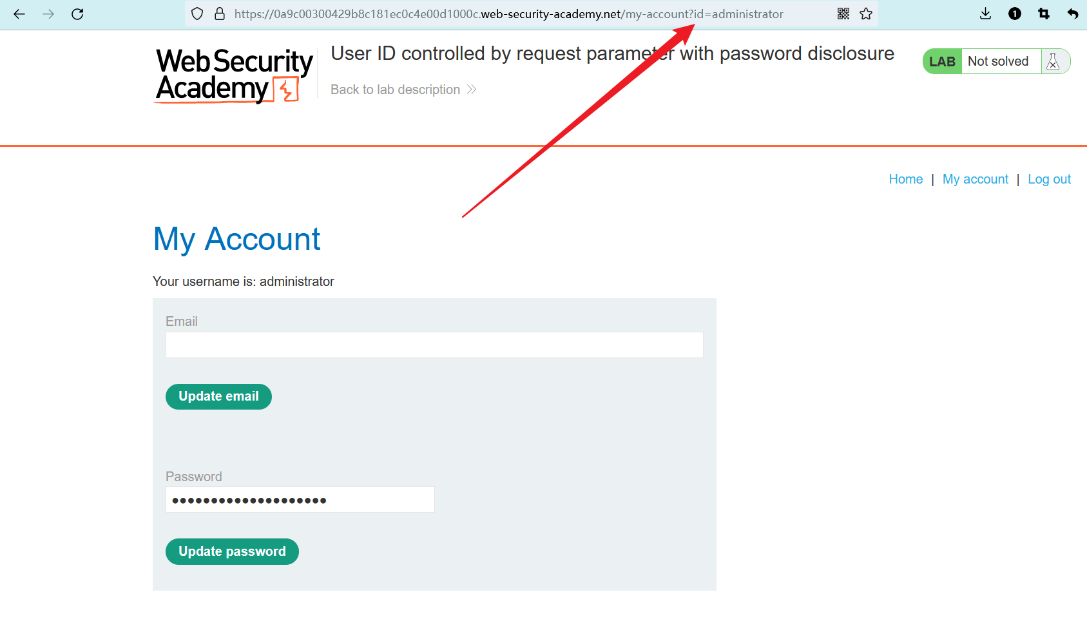Click the curved undo arrow toolbar icon
Image resolution: width=1087 pixels, height=617 pixels.
(x=1073, y=14)
